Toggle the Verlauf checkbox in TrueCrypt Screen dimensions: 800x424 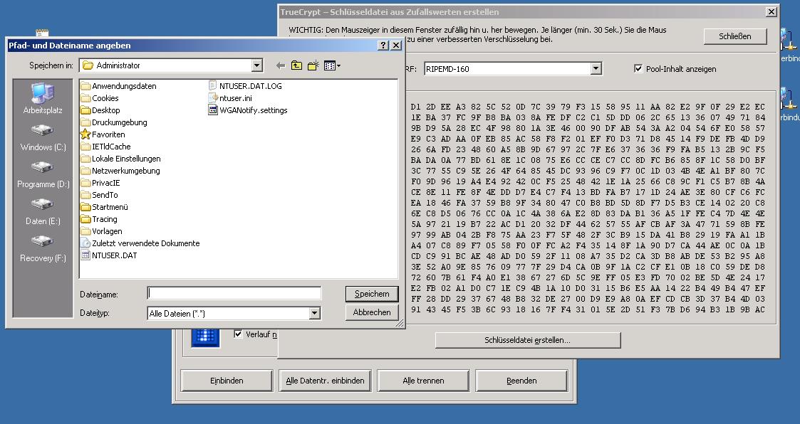[238, 334]
